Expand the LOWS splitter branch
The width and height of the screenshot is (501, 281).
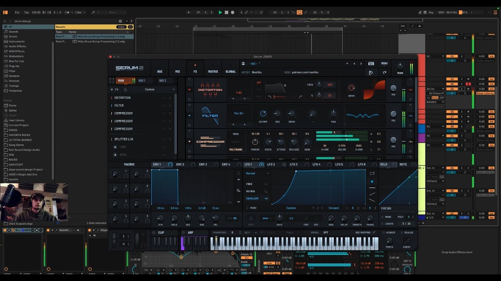115,147
